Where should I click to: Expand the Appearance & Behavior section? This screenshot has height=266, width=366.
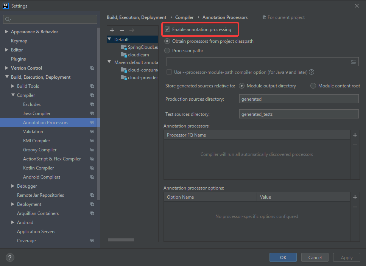click(x=7, y=32)
